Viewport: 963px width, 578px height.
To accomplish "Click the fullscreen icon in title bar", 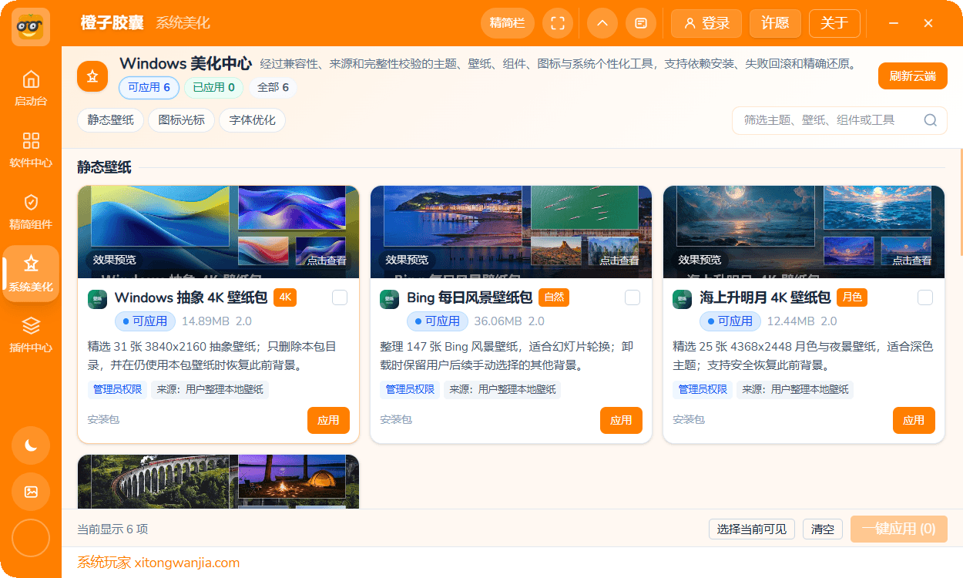I will (558, 23).
